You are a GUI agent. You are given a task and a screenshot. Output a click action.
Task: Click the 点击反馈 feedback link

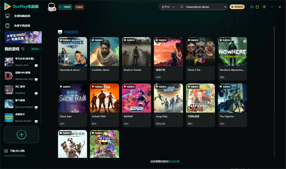[x=174, y=162]
